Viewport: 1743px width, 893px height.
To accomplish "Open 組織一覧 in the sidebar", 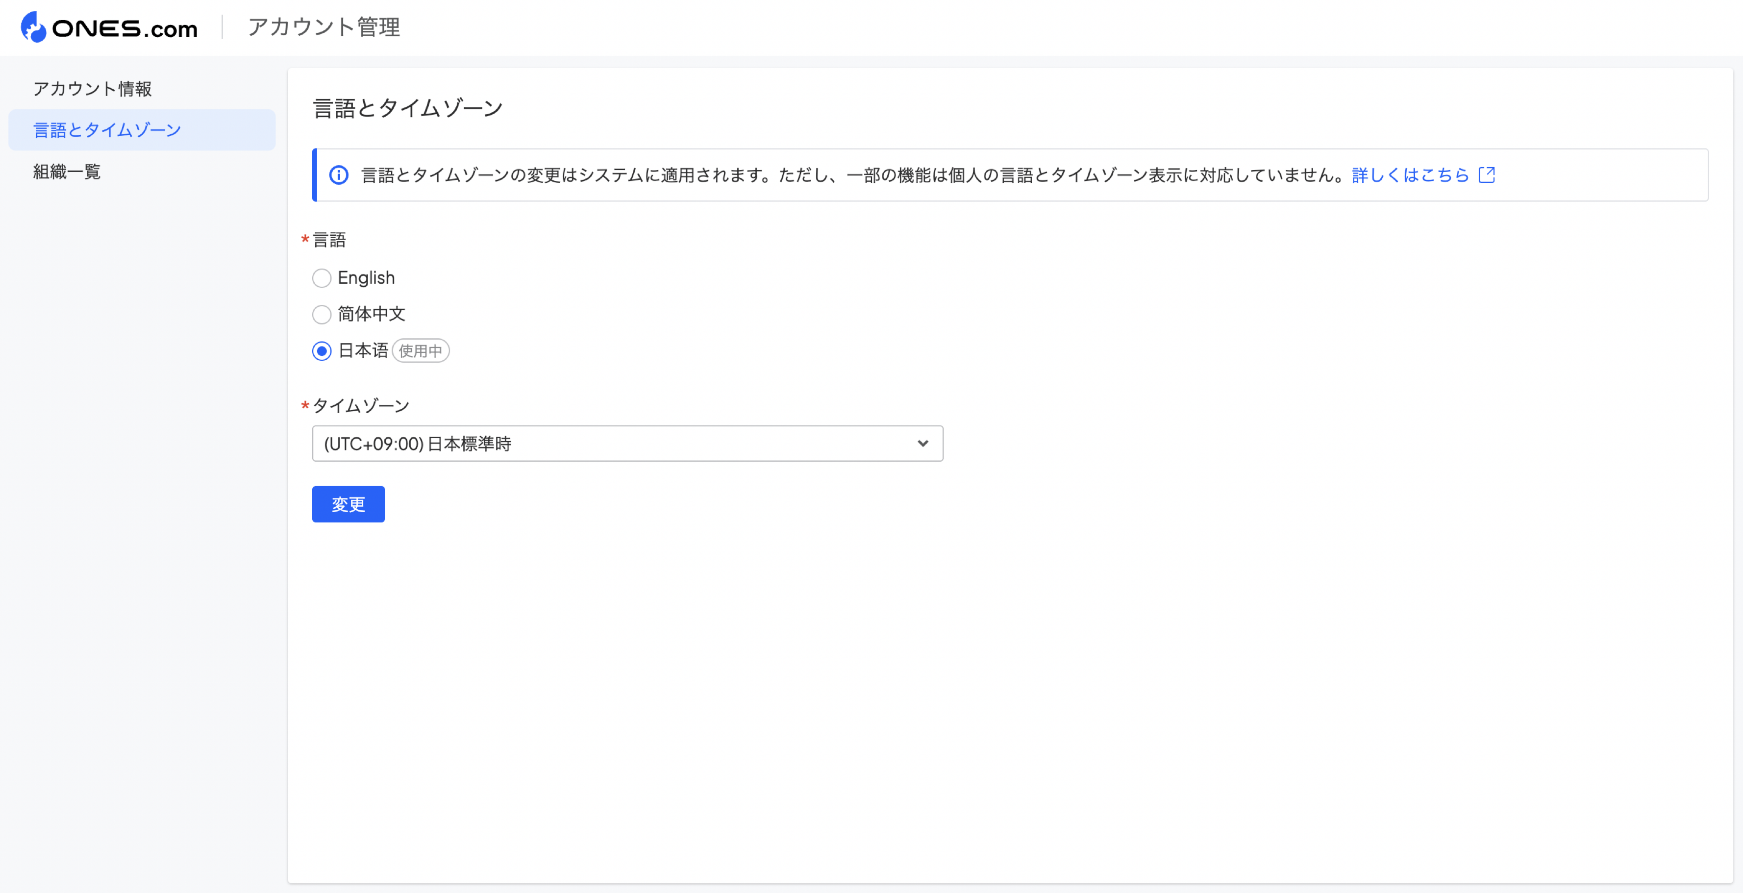I will point(67,172).
